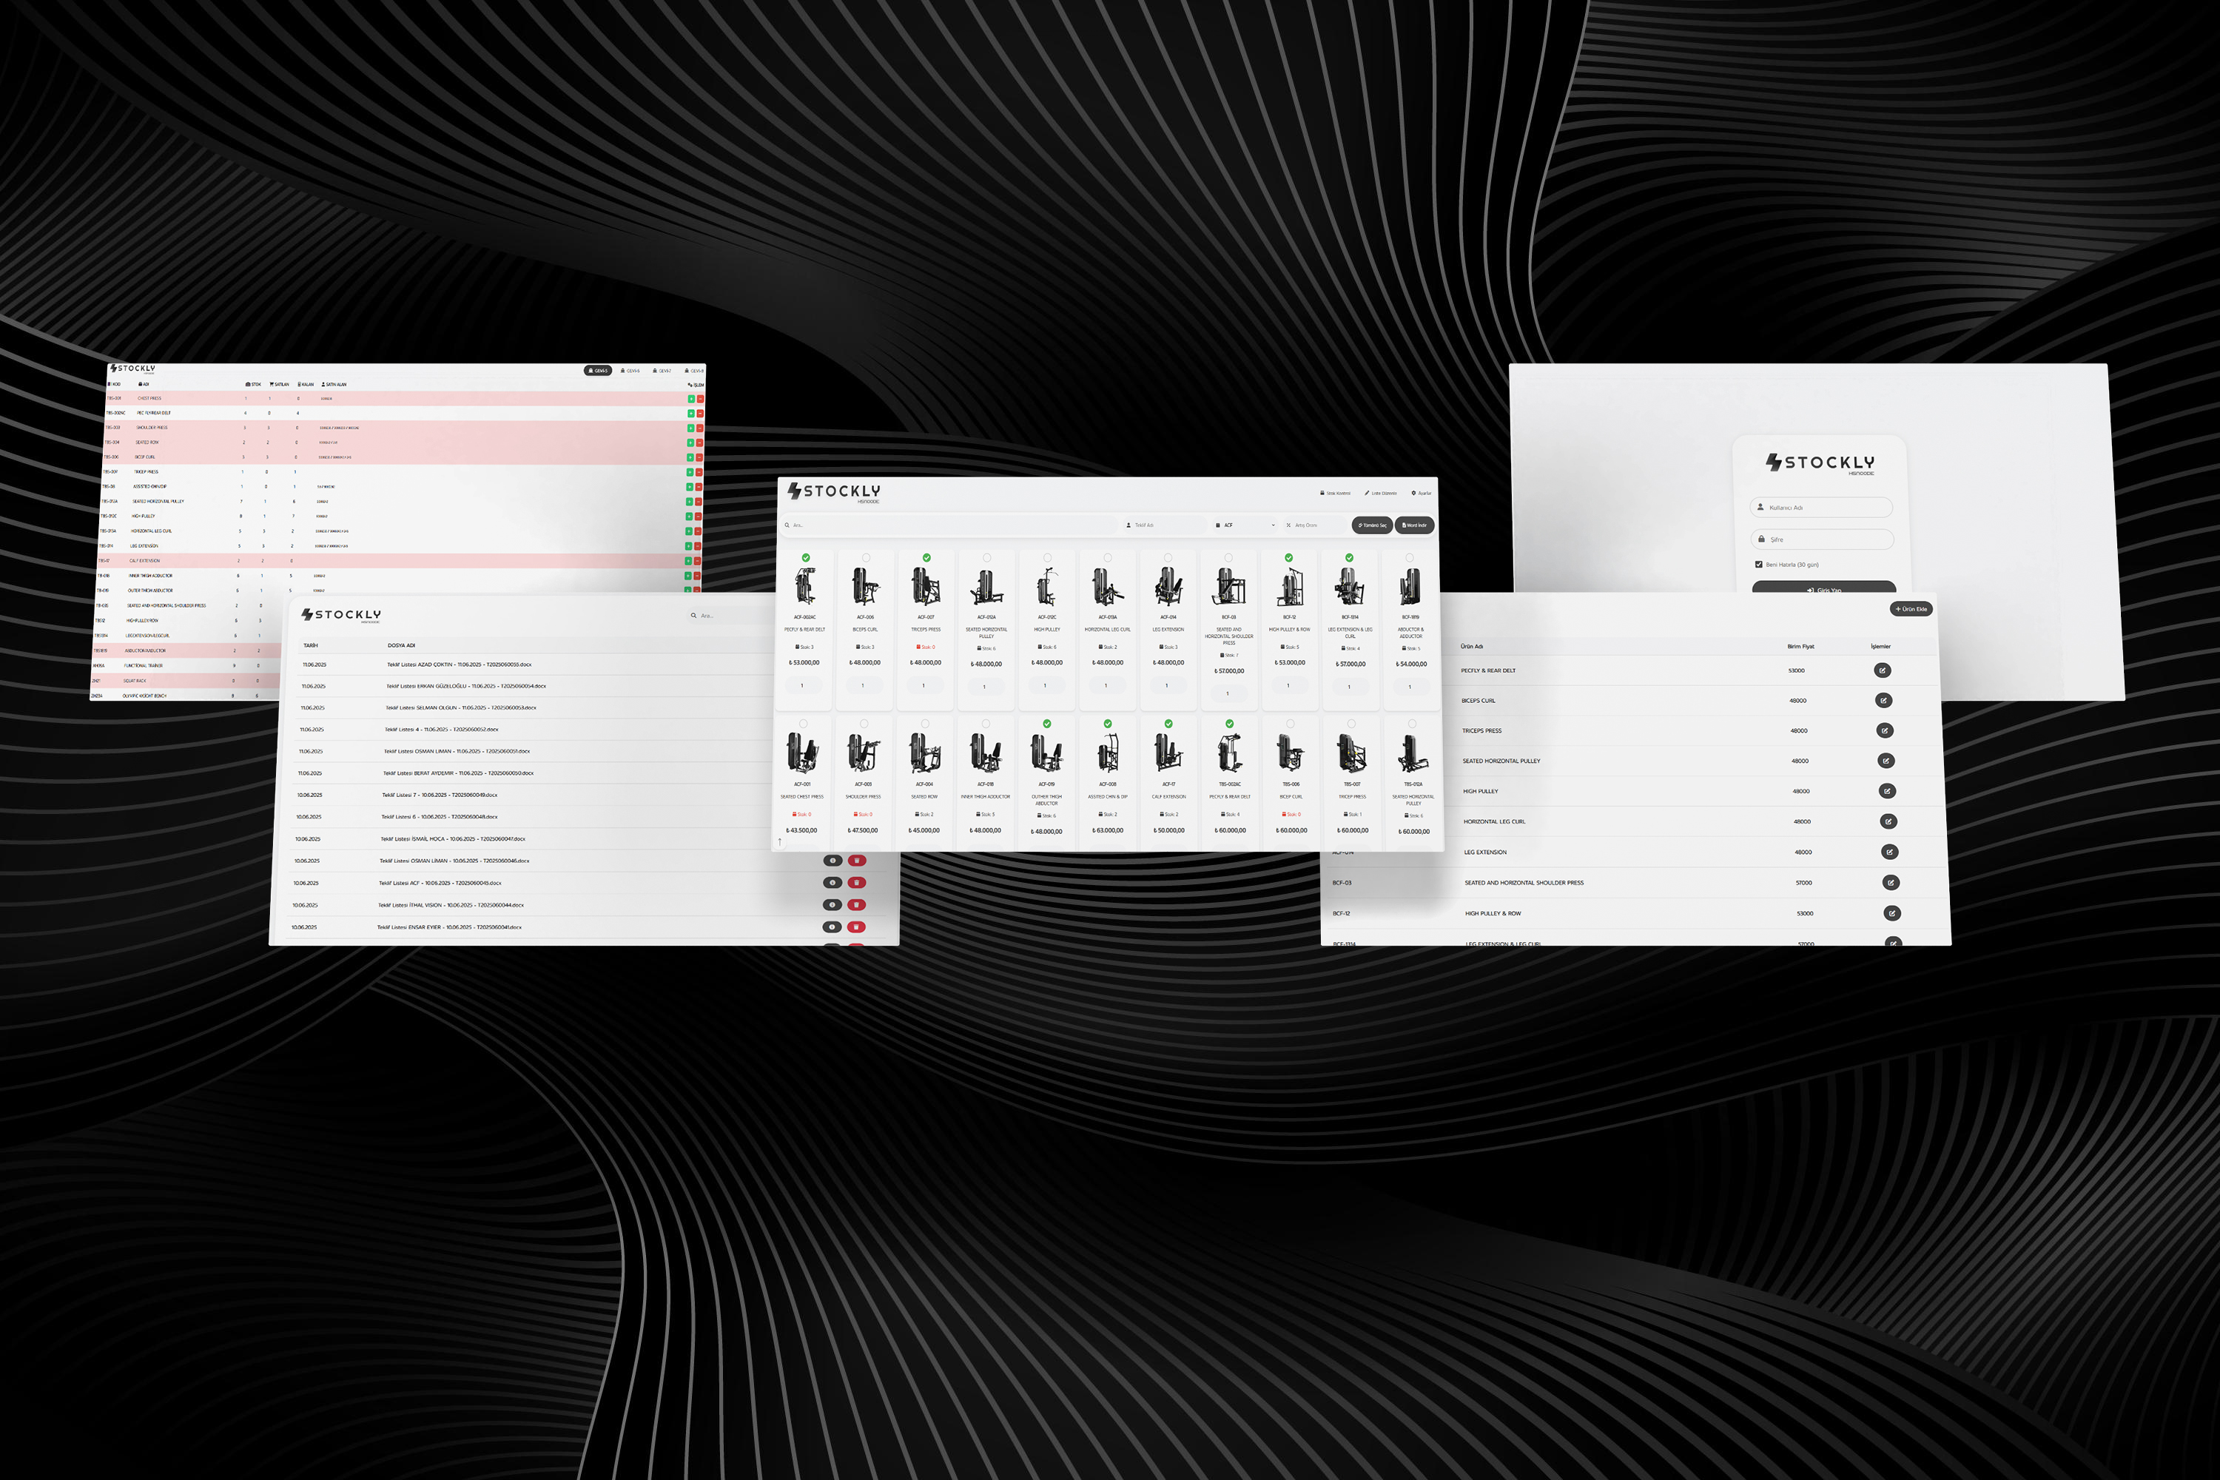Click edit icon for SEATED AND HORIZONTAL SHOULDER PRESS row
This screenshot has height=1480, width=2220.
1891,883
